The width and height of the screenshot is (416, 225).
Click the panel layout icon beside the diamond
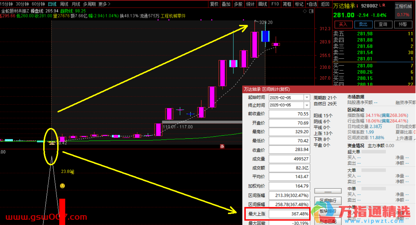click(311, 11)
